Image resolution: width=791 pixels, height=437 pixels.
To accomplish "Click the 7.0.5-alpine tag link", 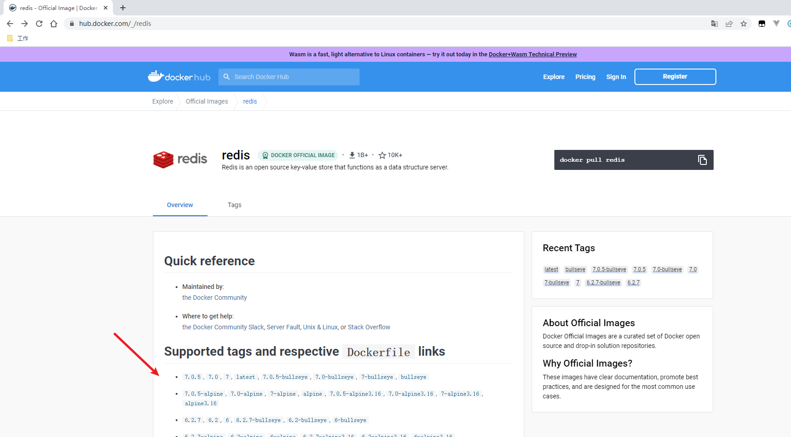I will [203, 393].
